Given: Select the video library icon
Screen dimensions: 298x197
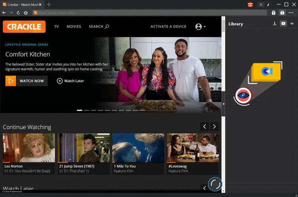Looking at the screenshot, I should 283,24.
